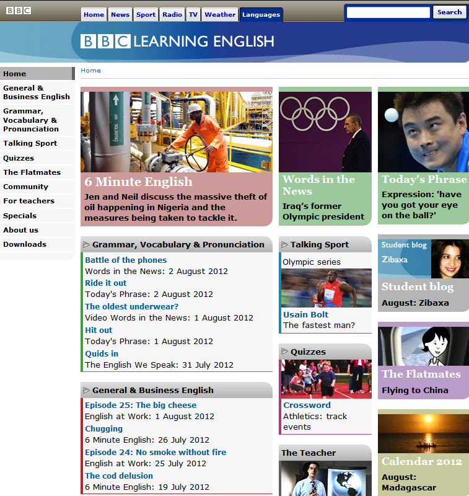
Task: Click 'August: Zibaxa' caption text
Action: tap(415, 303)
